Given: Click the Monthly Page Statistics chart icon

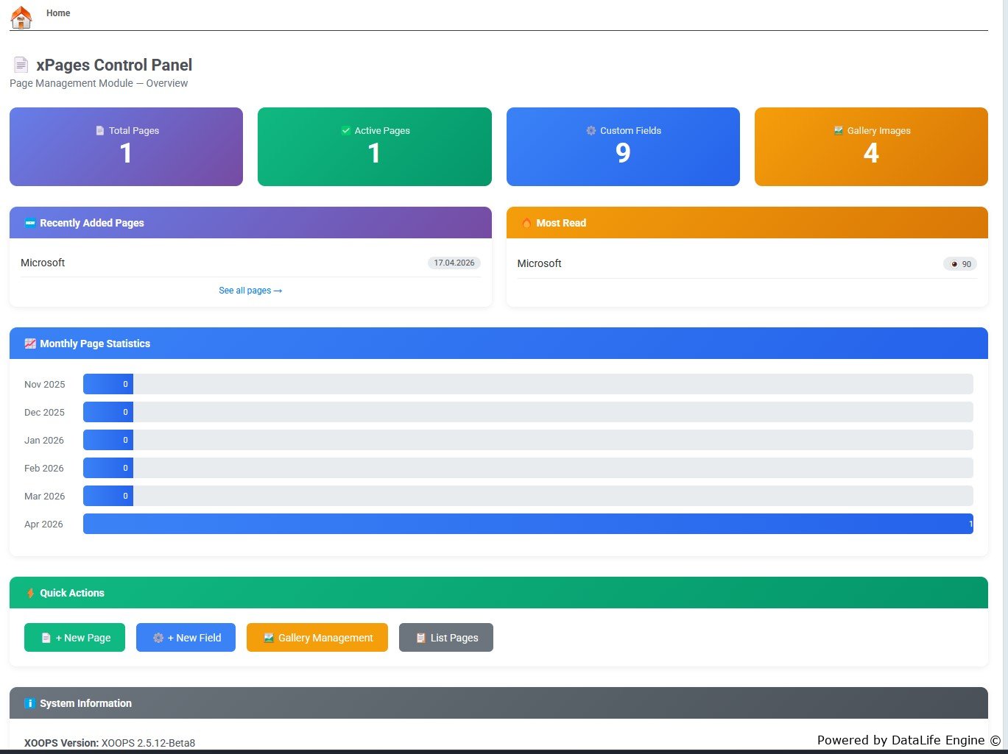Looking at the screenshot, I should pos(30,344).
